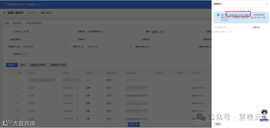Click calendar icon in row 4 入账时间

(x=77, y=103)
